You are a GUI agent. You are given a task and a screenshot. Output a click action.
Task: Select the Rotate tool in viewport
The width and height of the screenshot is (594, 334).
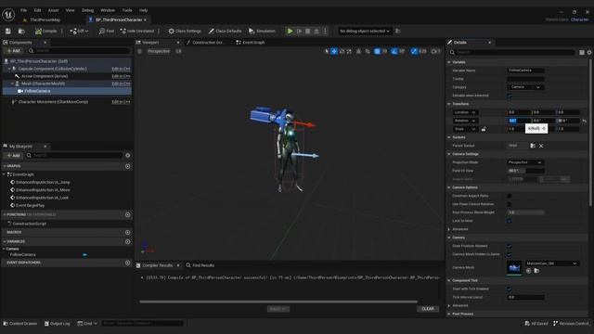[342, 51]
